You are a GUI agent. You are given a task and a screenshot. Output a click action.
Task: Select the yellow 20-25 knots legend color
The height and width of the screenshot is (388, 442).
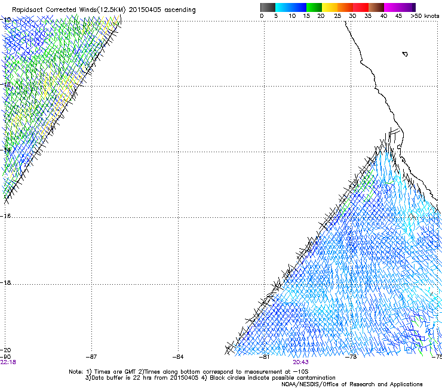[x=330, y=7]
